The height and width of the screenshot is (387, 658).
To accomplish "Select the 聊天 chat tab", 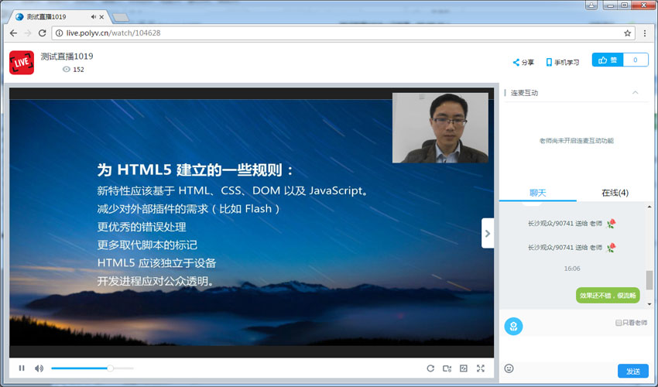I will tap(537, 193).
